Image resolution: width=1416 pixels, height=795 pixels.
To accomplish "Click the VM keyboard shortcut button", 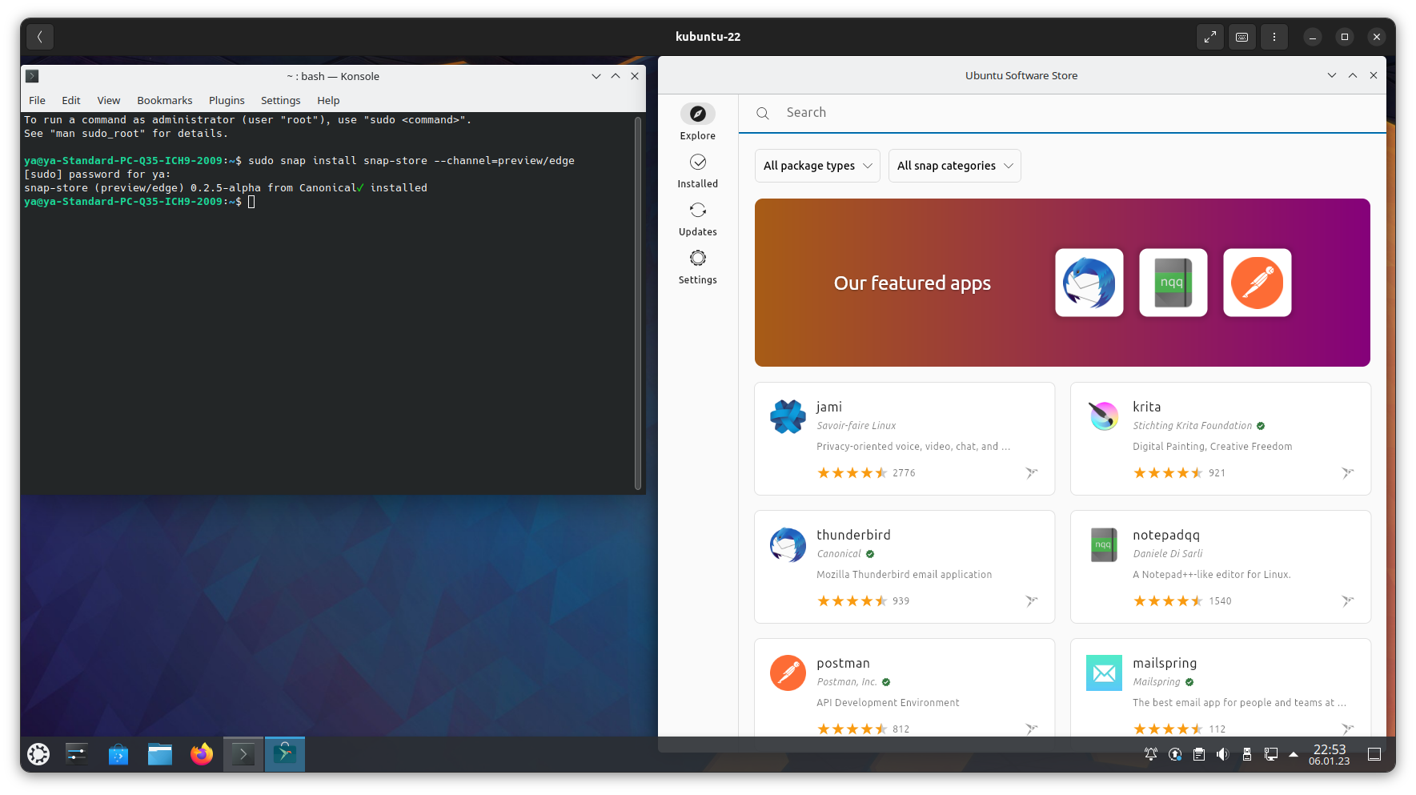I will point(1242,37).
